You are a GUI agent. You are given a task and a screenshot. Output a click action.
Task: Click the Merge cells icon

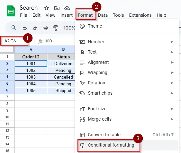[x=82, y=119]
